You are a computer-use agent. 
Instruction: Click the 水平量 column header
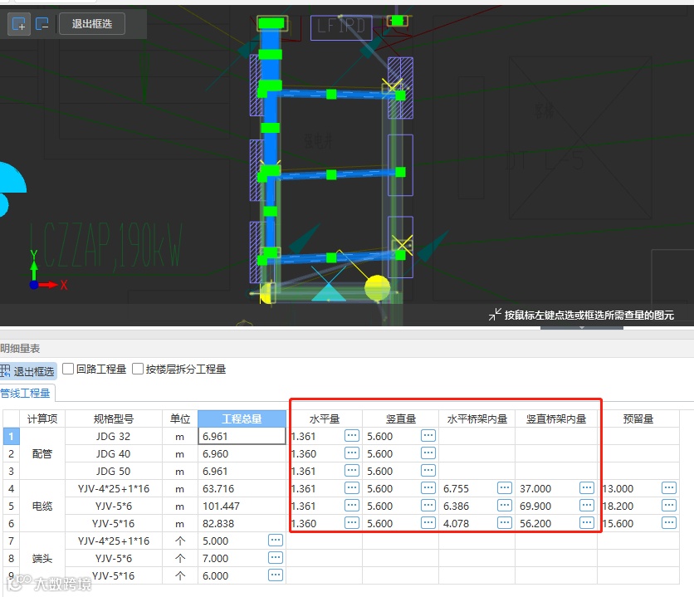coord(325,418)
